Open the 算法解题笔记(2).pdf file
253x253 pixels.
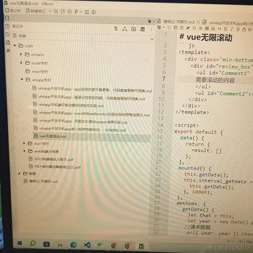[x=55, y=167]
